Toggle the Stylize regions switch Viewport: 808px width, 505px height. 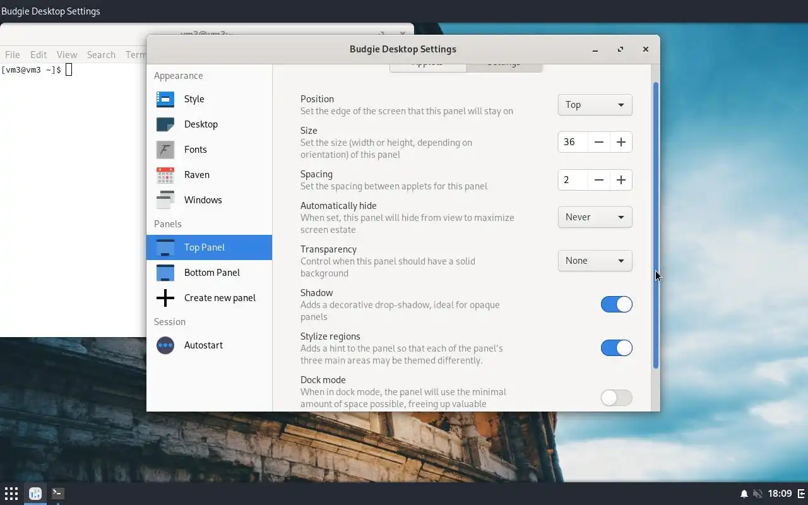click(x=616, y=348)
